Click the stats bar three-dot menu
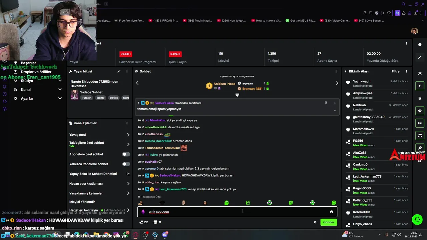This screenshot has width=427, height=240. [406, 43]
